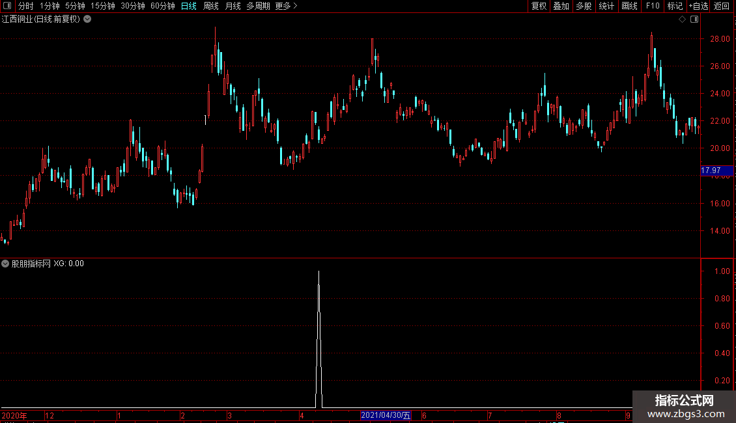Click the 28.00 price axis label
Screen dimensions: 736x423
click(720, 39)
